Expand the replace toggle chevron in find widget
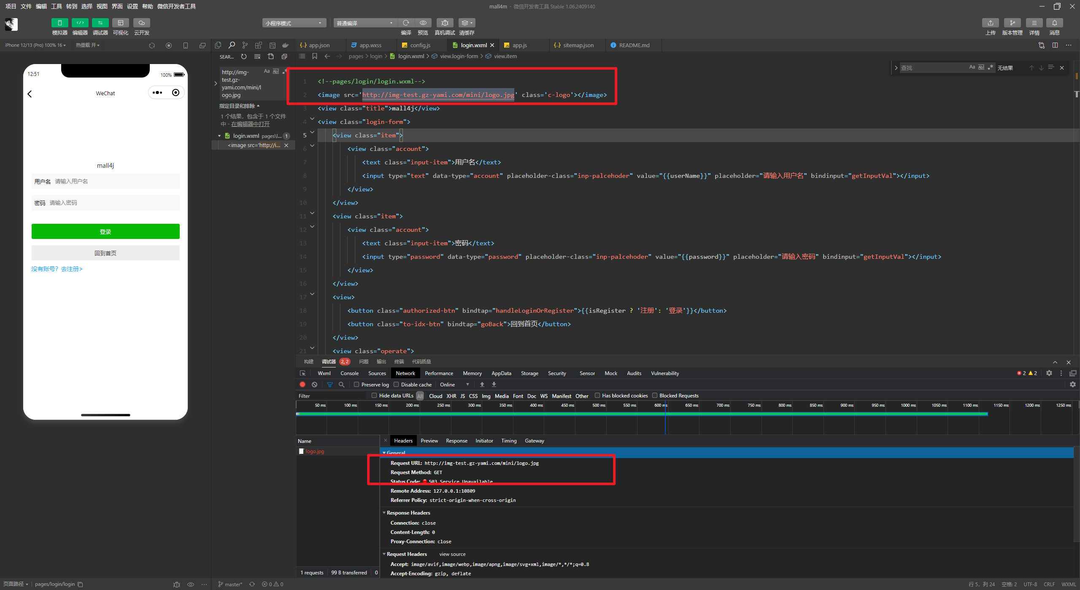 896,67
